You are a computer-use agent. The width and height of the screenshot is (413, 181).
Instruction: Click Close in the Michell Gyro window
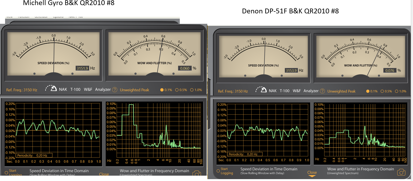coord(104,174)
